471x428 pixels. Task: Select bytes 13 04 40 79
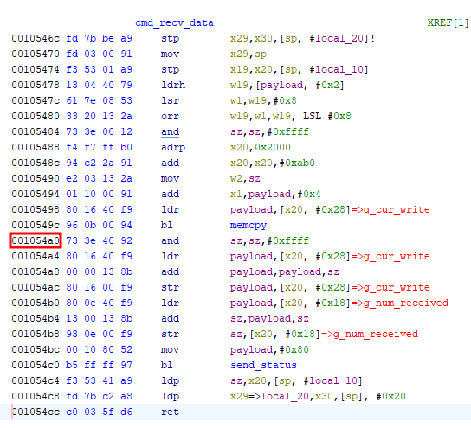click(x=99, y=86)
